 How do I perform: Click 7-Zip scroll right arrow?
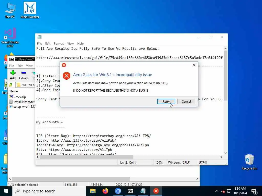click(197, 179)
